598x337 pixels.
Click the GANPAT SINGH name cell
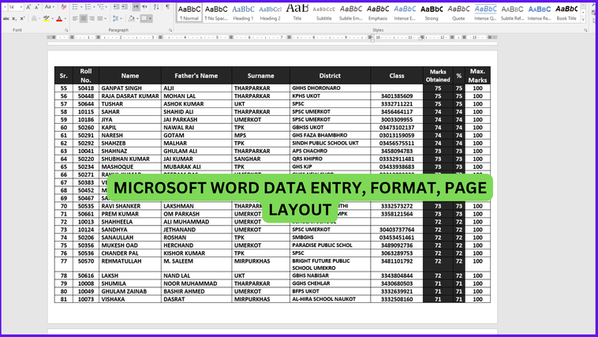pyautogui.click(x=122, y=88)
